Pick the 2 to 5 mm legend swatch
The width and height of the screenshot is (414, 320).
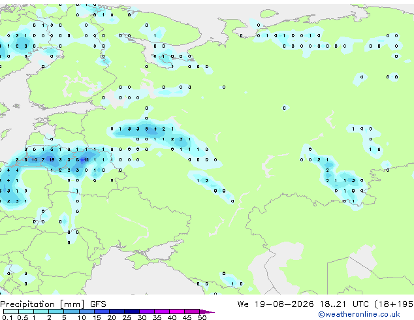pyautogui.click(x=56, y=312)
